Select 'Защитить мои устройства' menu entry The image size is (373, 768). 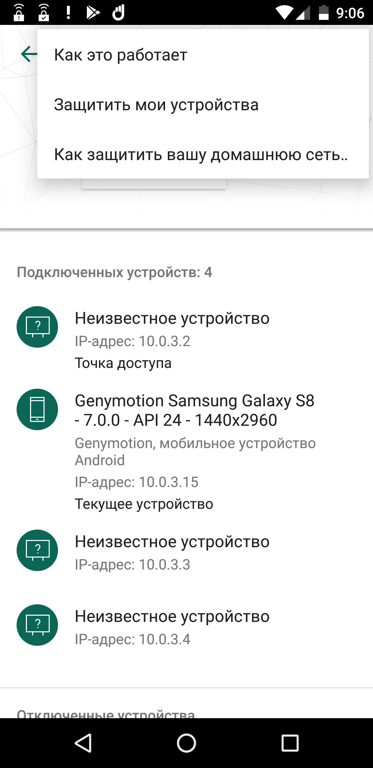tap(157, 104)
